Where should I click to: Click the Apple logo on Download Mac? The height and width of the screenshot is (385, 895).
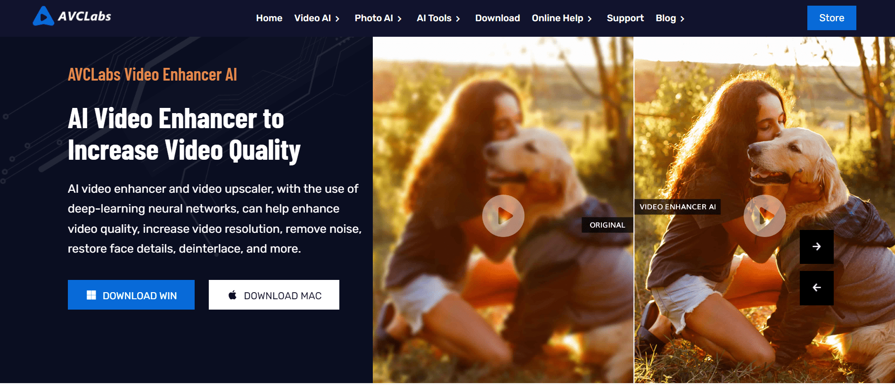click(232, 295)
